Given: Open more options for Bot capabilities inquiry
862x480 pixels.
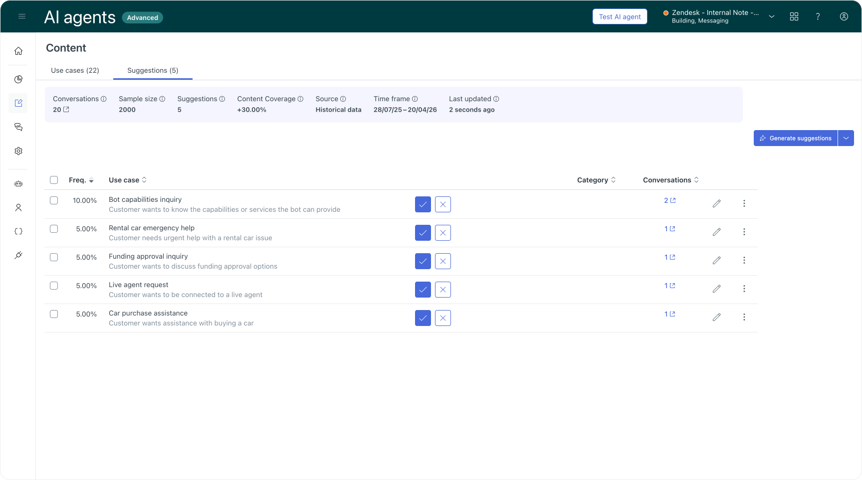Looking at the screenshot, I should [744, 203].
